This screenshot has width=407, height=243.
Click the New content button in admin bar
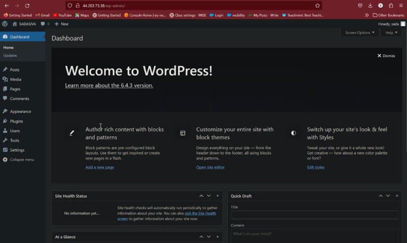coord(61,24)
